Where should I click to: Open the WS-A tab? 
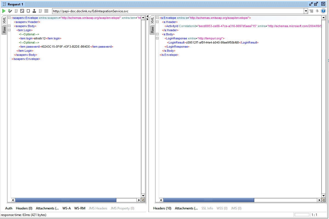pos(67,208)
